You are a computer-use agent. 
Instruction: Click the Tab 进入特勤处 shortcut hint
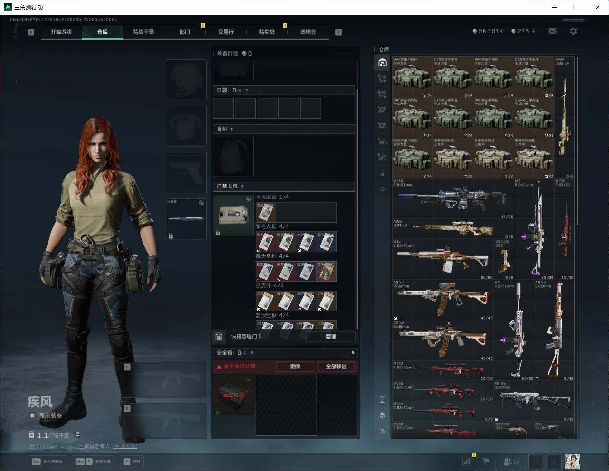click(x=47, y=462)
